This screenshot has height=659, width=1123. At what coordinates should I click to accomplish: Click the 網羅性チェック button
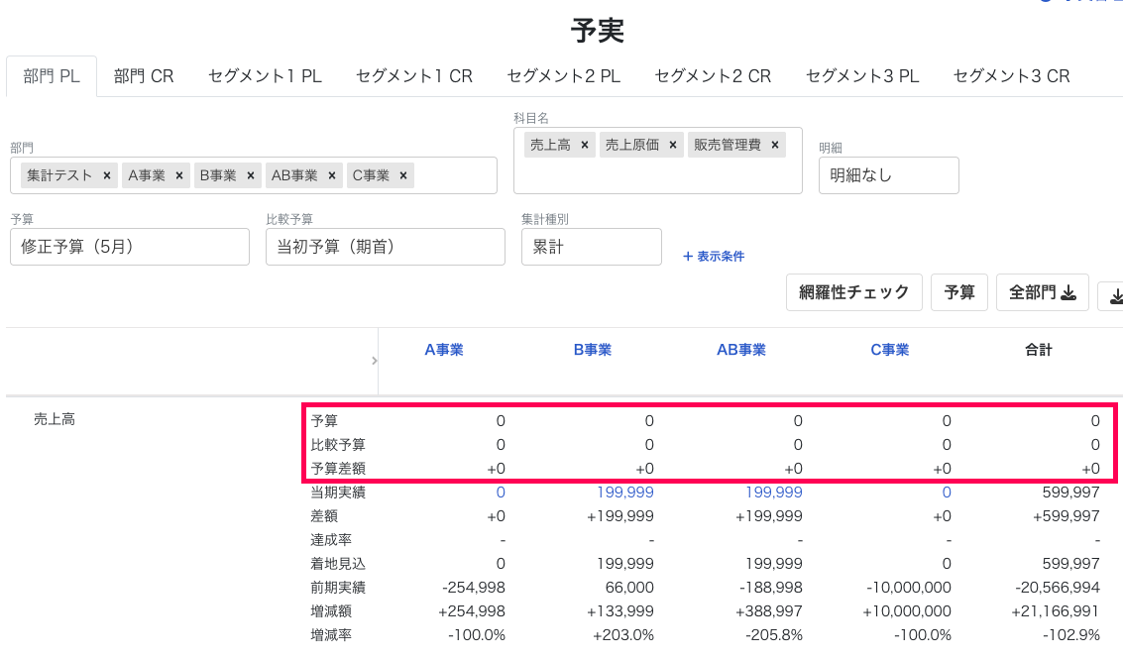[x=853, y=292]
